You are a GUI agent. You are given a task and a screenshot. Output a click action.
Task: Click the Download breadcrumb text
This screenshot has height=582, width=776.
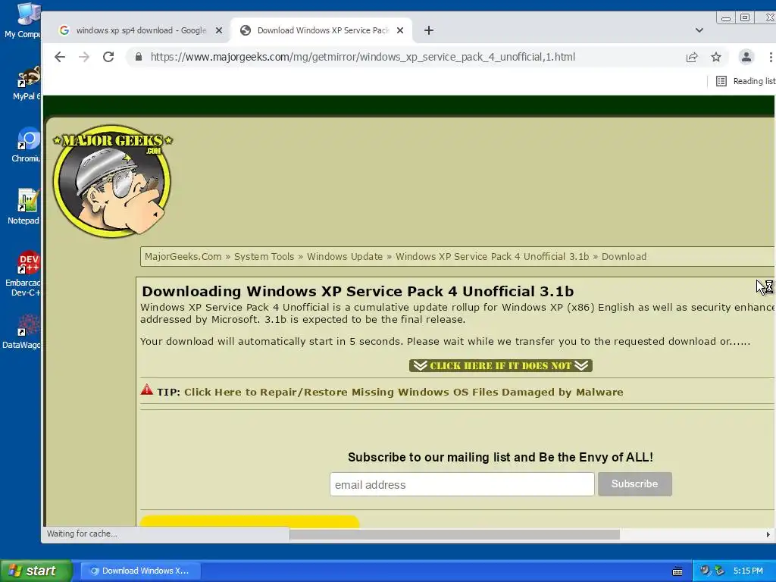tap(624, 256)
